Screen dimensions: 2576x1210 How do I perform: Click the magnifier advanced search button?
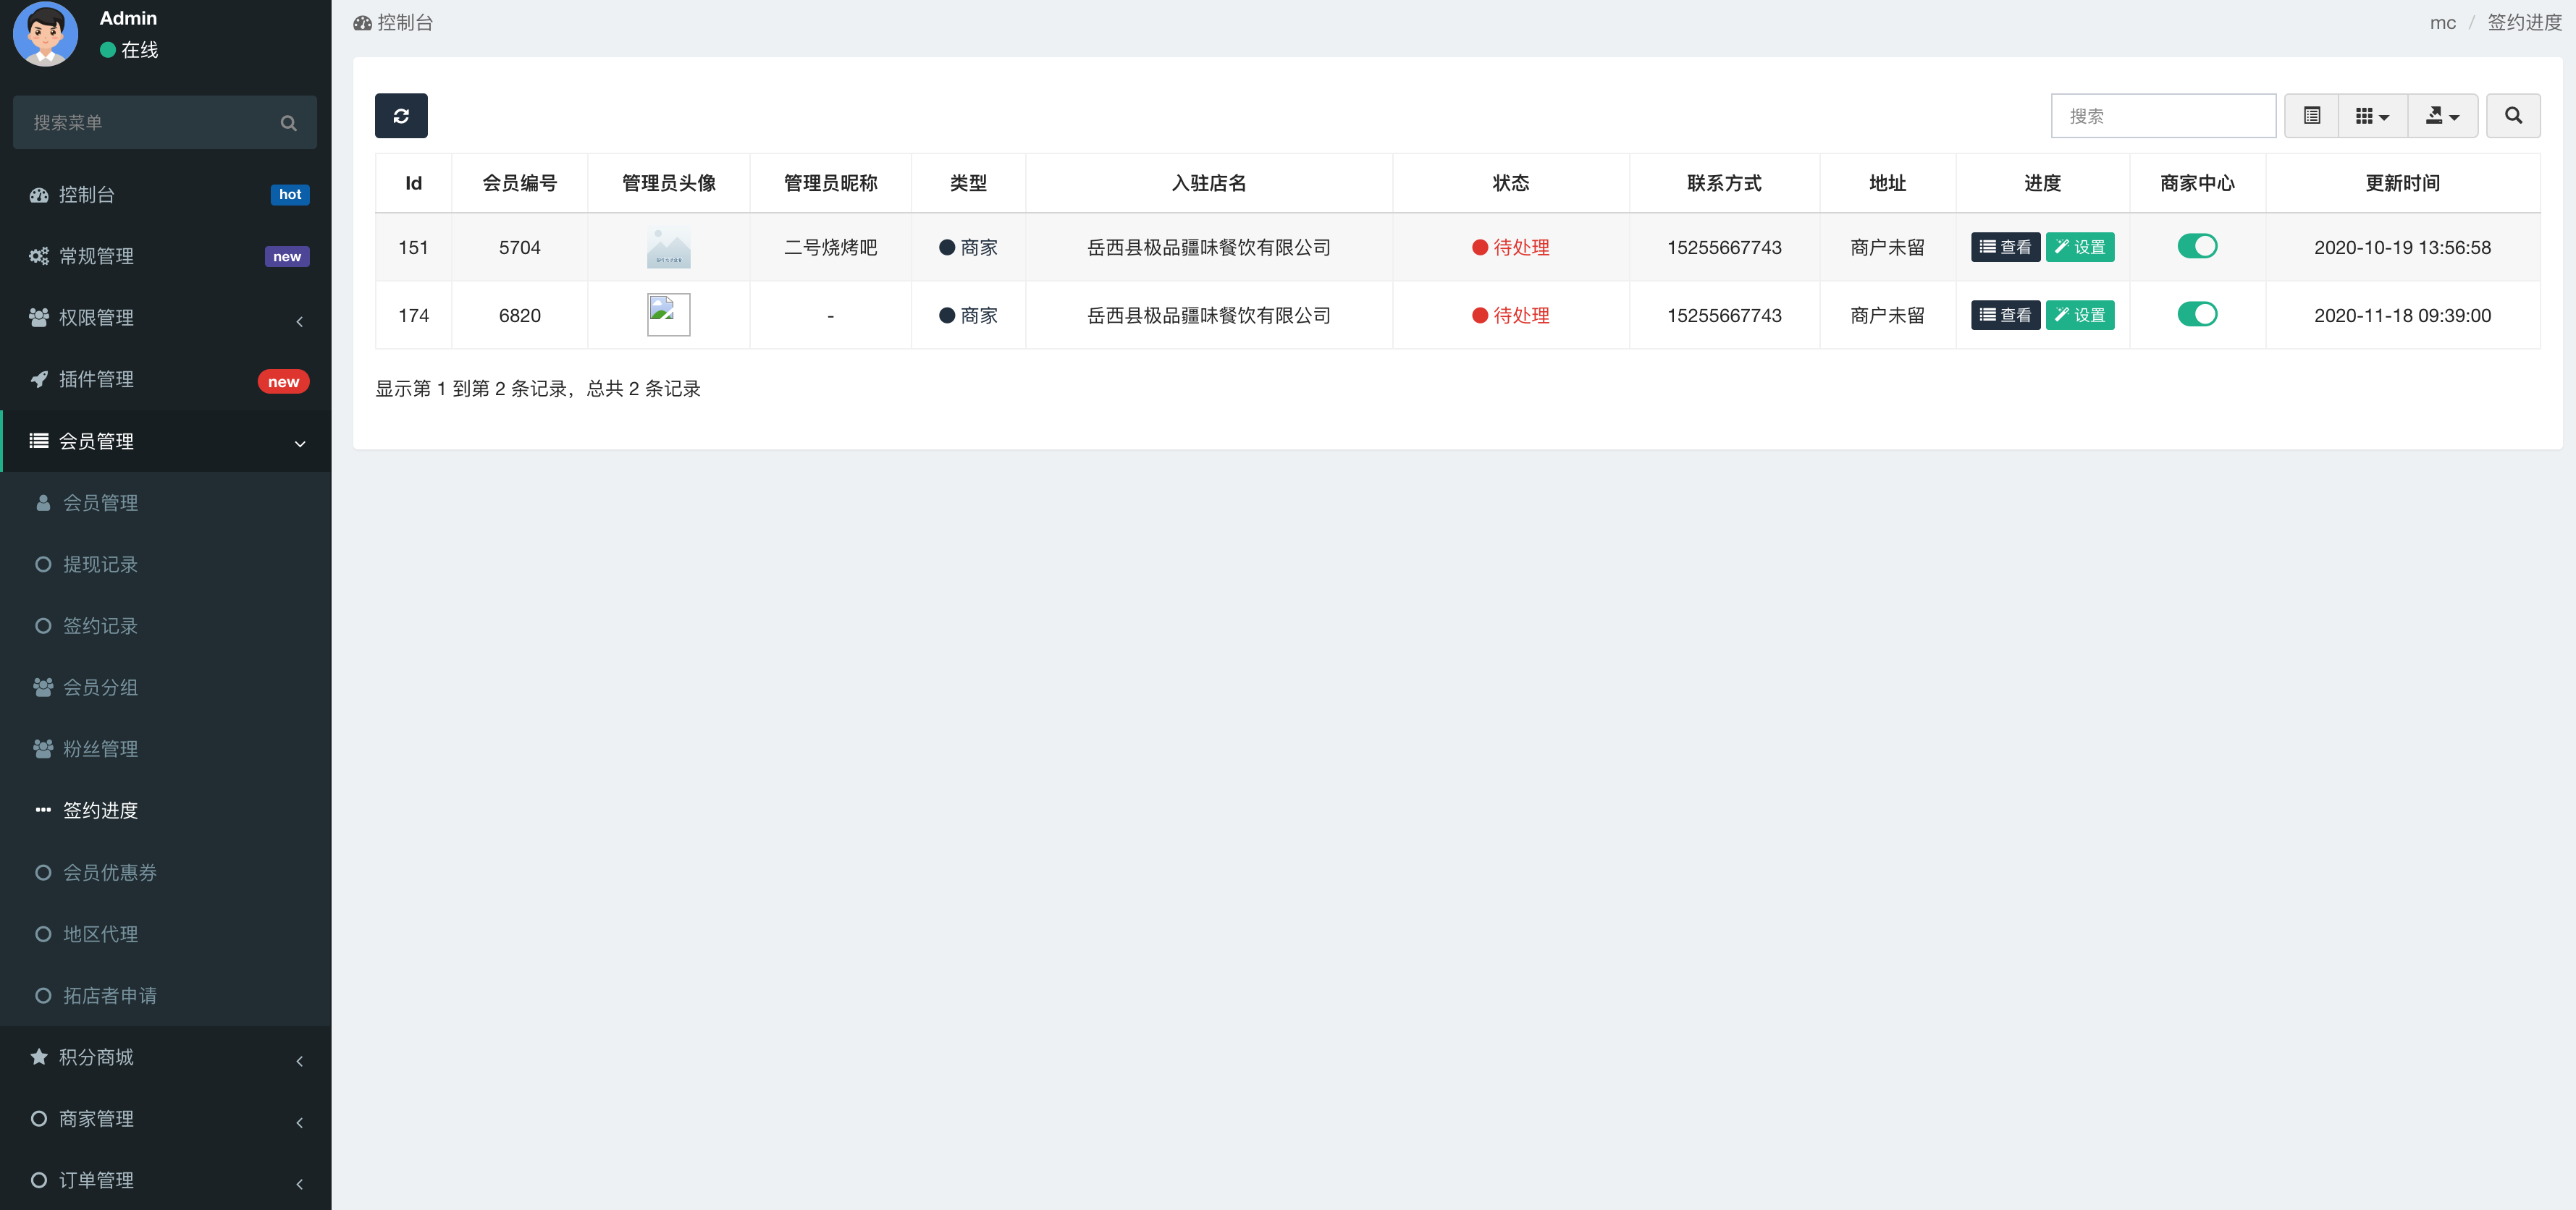(2513, 116)
